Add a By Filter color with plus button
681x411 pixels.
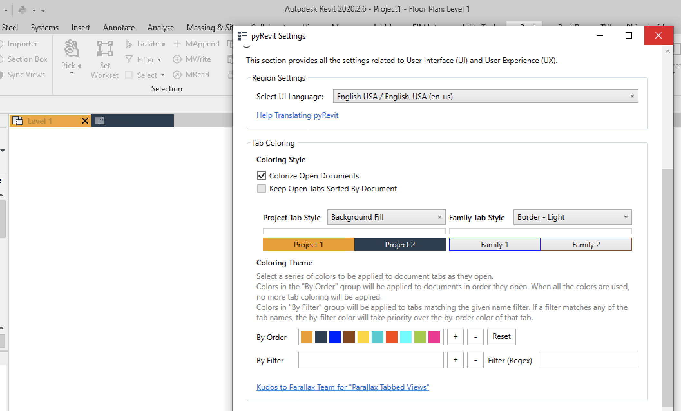[456, 360]
